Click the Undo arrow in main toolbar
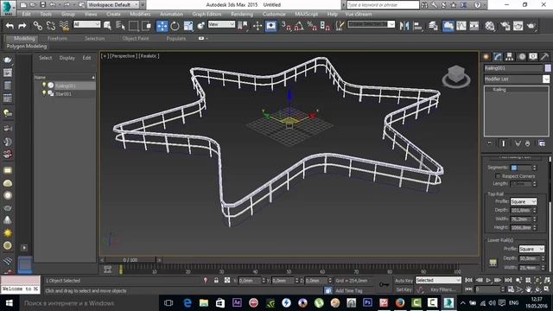 pos(10,26)
